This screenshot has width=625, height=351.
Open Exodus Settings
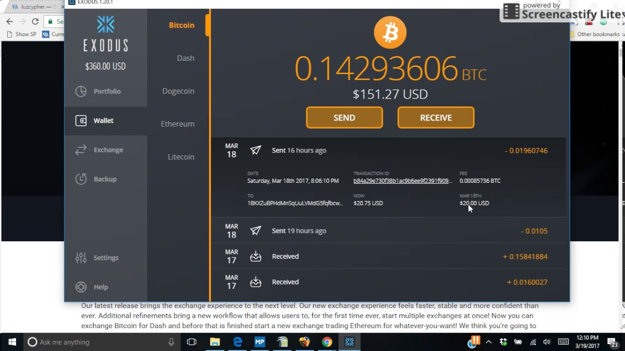[105, 257]
